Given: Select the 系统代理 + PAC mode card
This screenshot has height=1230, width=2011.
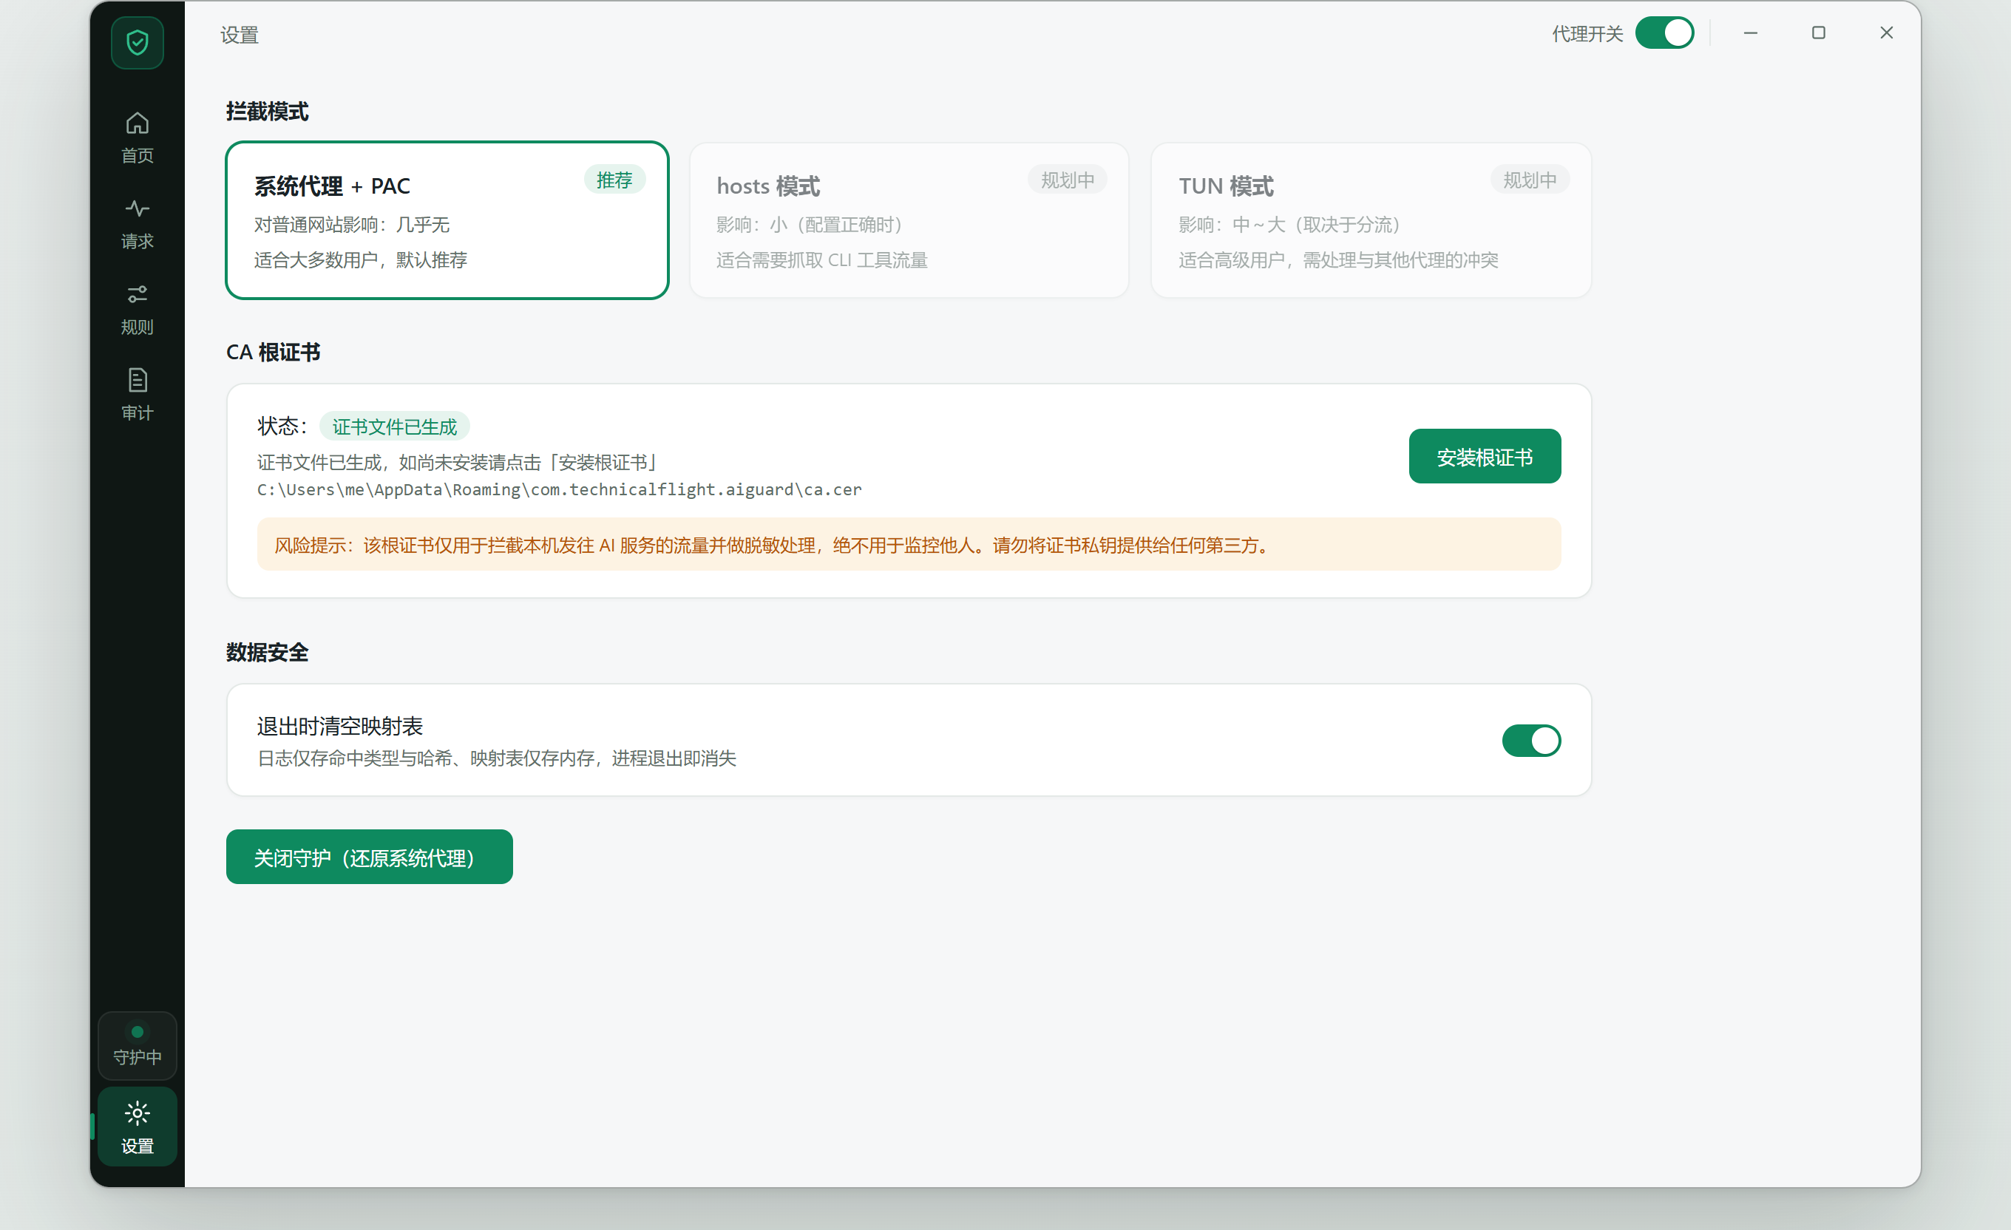Looking at the screenshot, I should [x=447, y=220].
